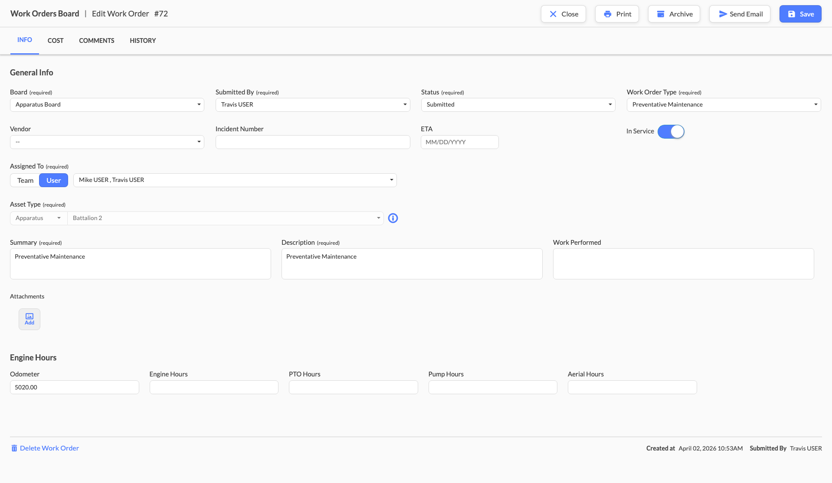This screenshot has height=483, width=832.
Task: Click the Description text area
Action: [412, 264]
